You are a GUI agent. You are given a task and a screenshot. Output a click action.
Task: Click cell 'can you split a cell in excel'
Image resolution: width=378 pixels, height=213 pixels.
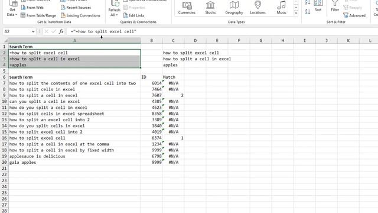pyautogui.click(x=74, y=101)
